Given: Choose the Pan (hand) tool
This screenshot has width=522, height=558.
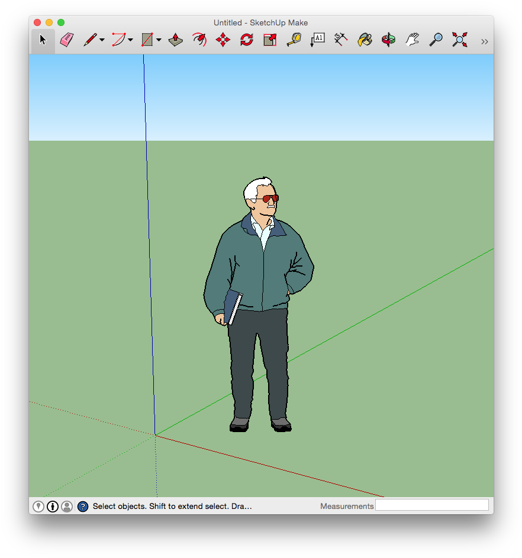Looking at the screenshot, I should [x=412, y=39].
